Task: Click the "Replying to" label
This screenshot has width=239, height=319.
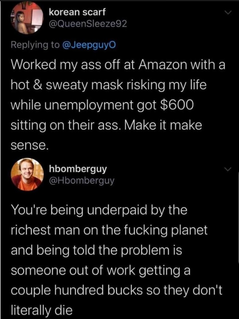Action: [x=35, y=45]
